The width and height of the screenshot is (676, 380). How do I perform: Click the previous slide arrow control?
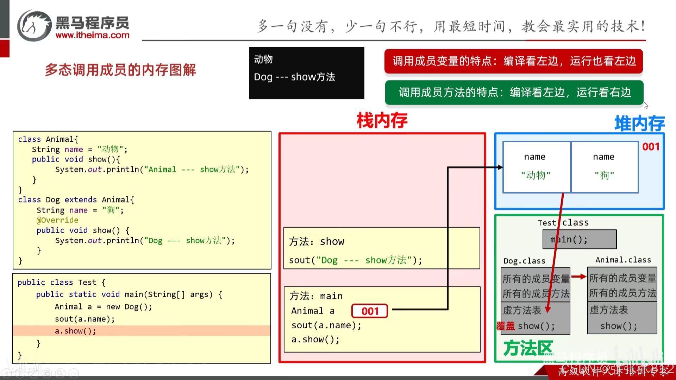coord(7,373)
